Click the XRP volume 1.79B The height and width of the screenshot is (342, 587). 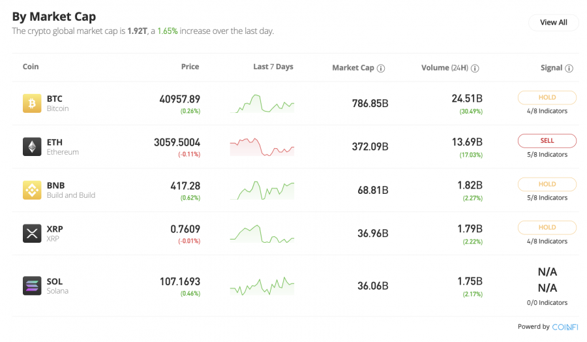[470, 229]
